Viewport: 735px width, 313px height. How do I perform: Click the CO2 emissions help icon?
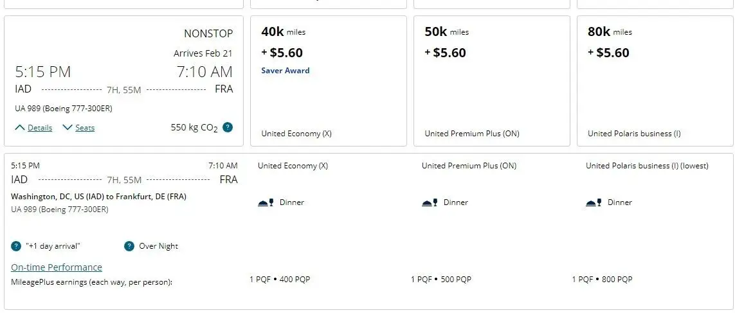tap(228, 127)
